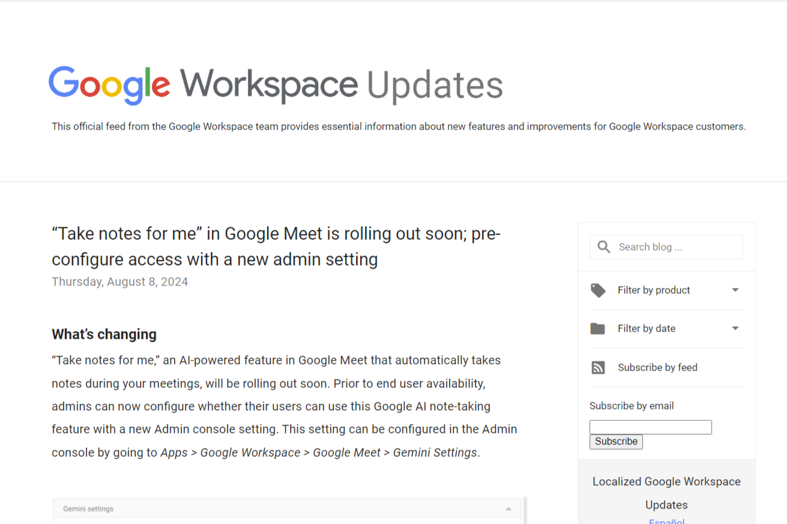Collapse the Gemini settings panel in the screenshot

(x=510, y=508)
